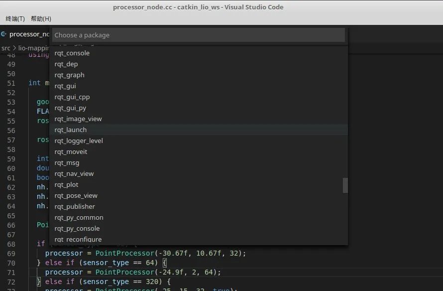Click line number 69 in the gutter
This screenshot has width=443, height=291.
tap(11, 254)
